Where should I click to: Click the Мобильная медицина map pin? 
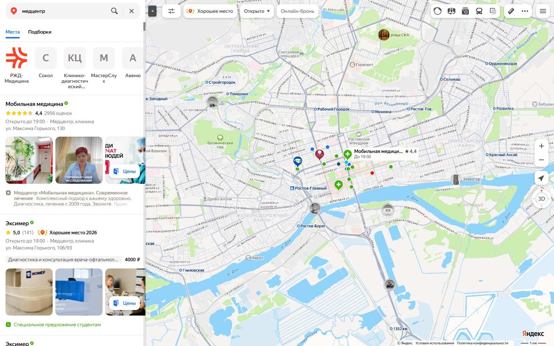348,154
